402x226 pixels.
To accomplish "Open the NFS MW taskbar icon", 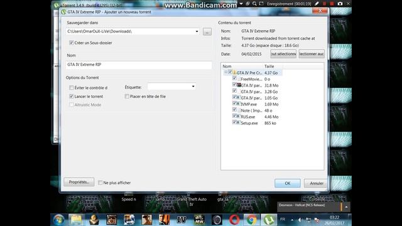I will [199, 220].
